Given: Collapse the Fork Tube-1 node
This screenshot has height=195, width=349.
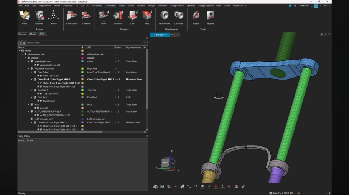Looking at the screenshot, I should 32,72.
